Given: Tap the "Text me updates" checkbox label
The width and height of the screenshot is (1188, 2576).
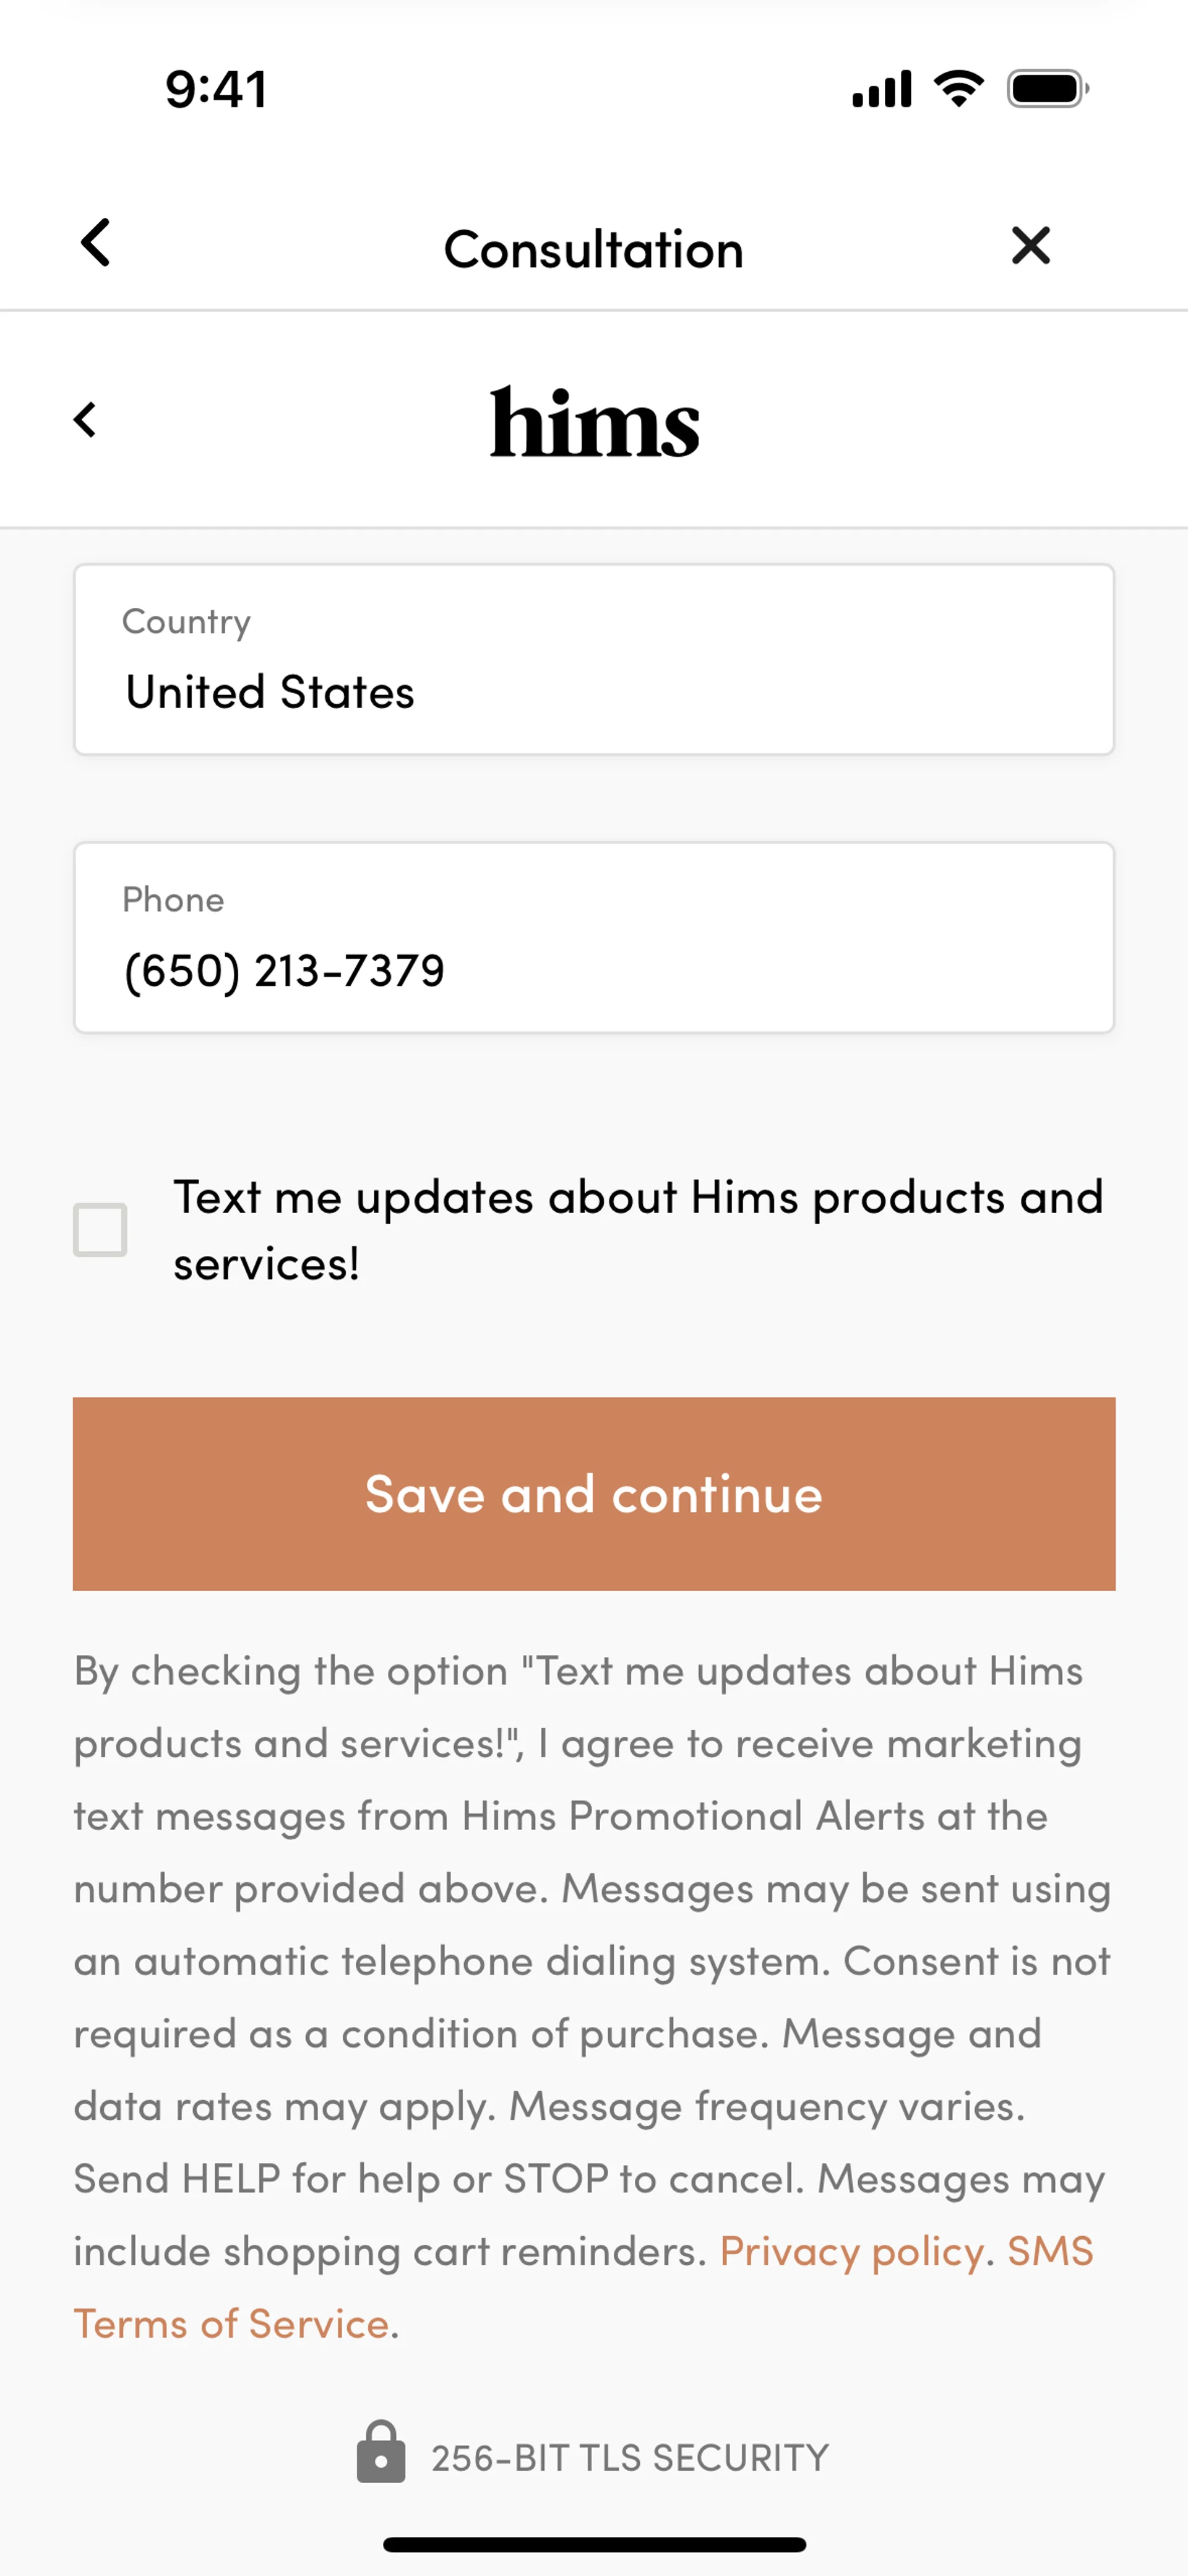Looking at the screenshot, I should point(638,1230).
